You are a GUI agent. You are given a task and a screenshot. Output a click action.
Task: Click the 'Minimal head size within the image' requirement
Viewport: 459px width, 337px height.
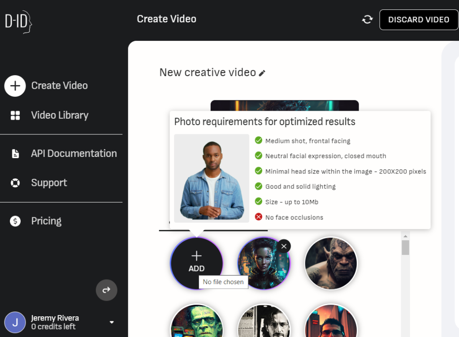[x=346, y=172]
